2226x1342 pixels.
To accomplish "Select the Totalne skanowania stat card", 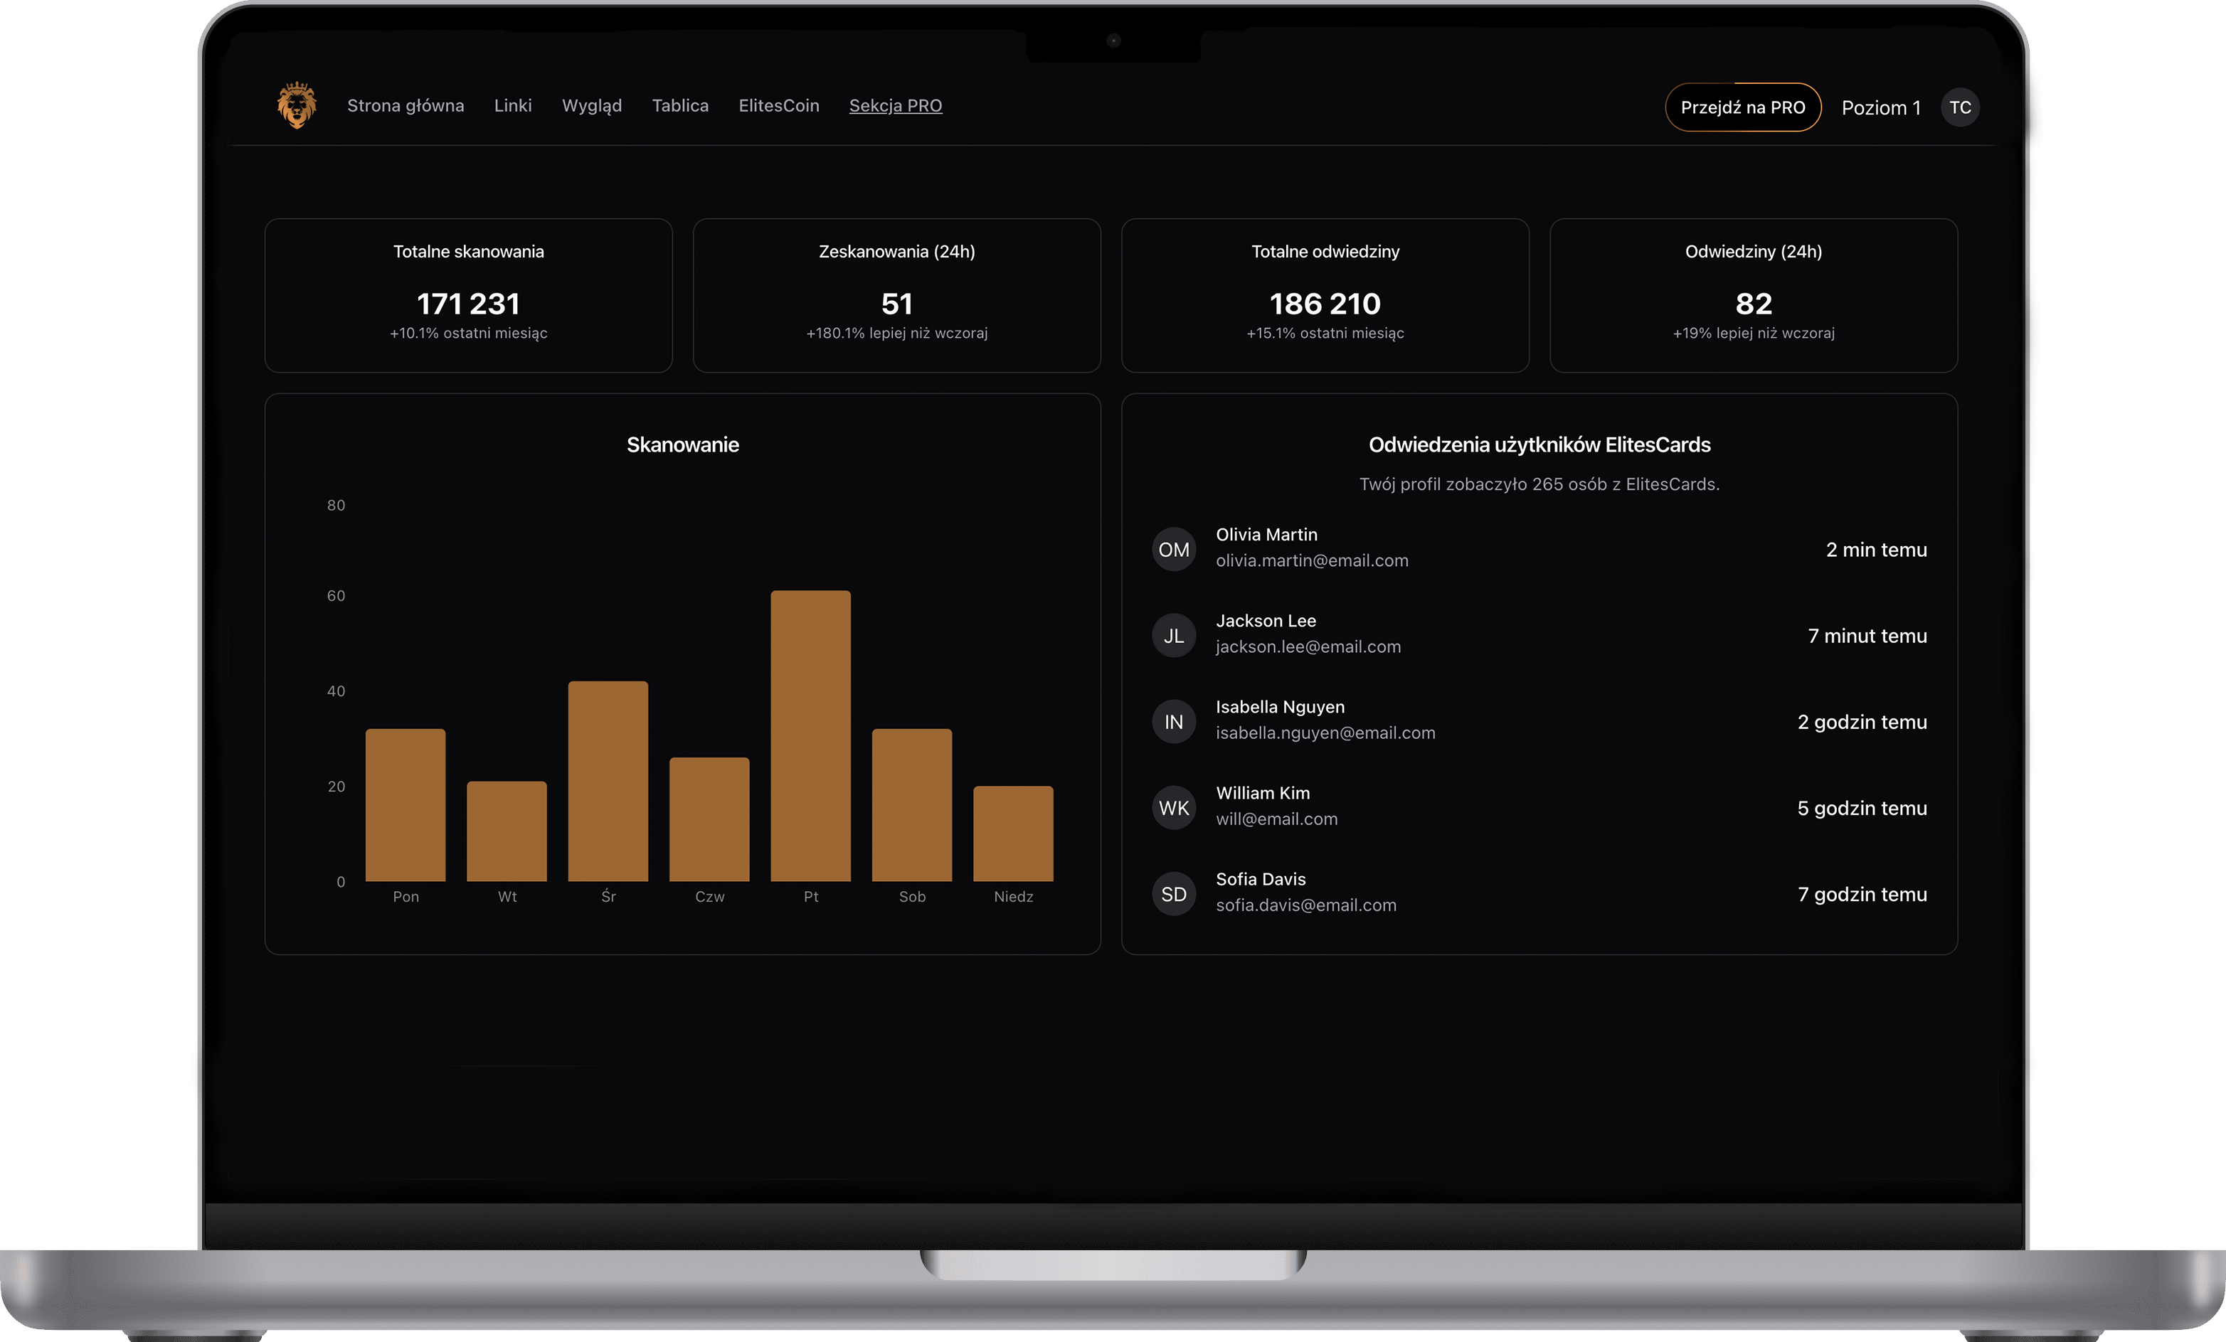I will click(468, 294).
